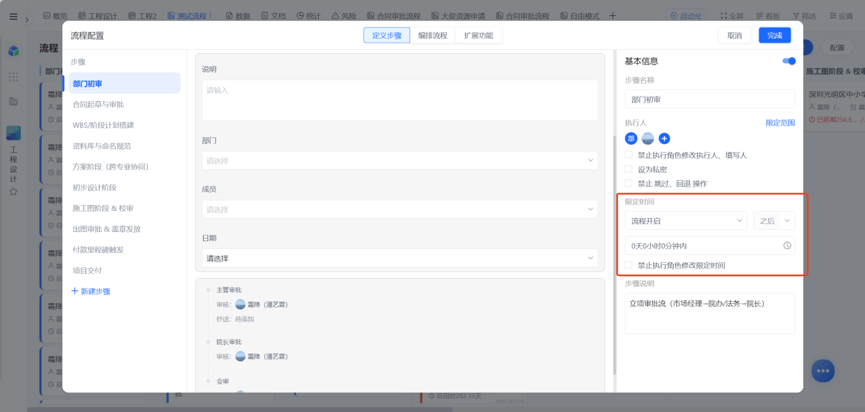Click the star favorite icon in sidebar
The width and height of the screenshot is (865, 412).
click(13, 191)
